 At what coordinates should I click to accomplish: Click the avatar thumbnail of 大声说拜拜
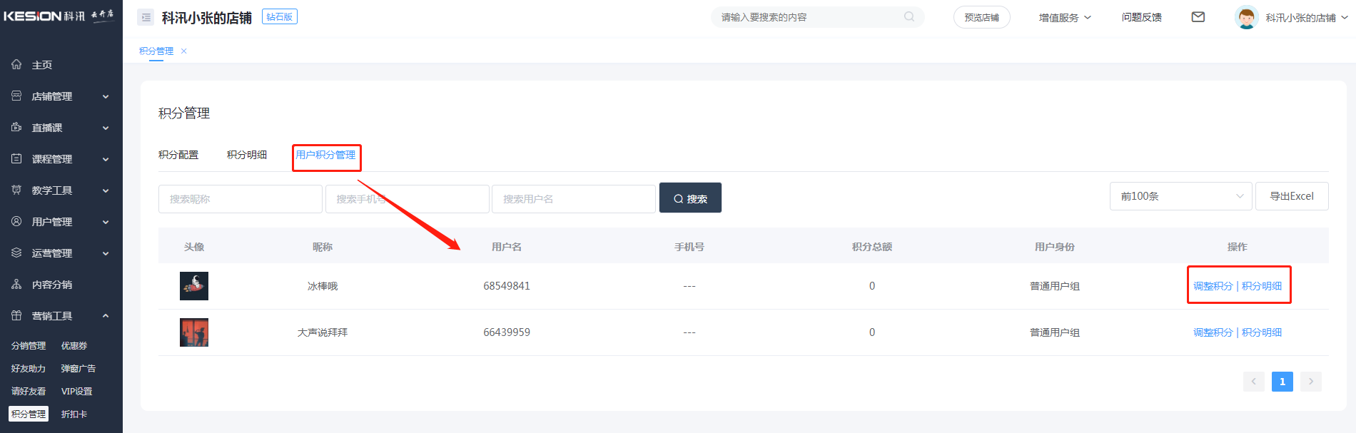pos(194,332)
